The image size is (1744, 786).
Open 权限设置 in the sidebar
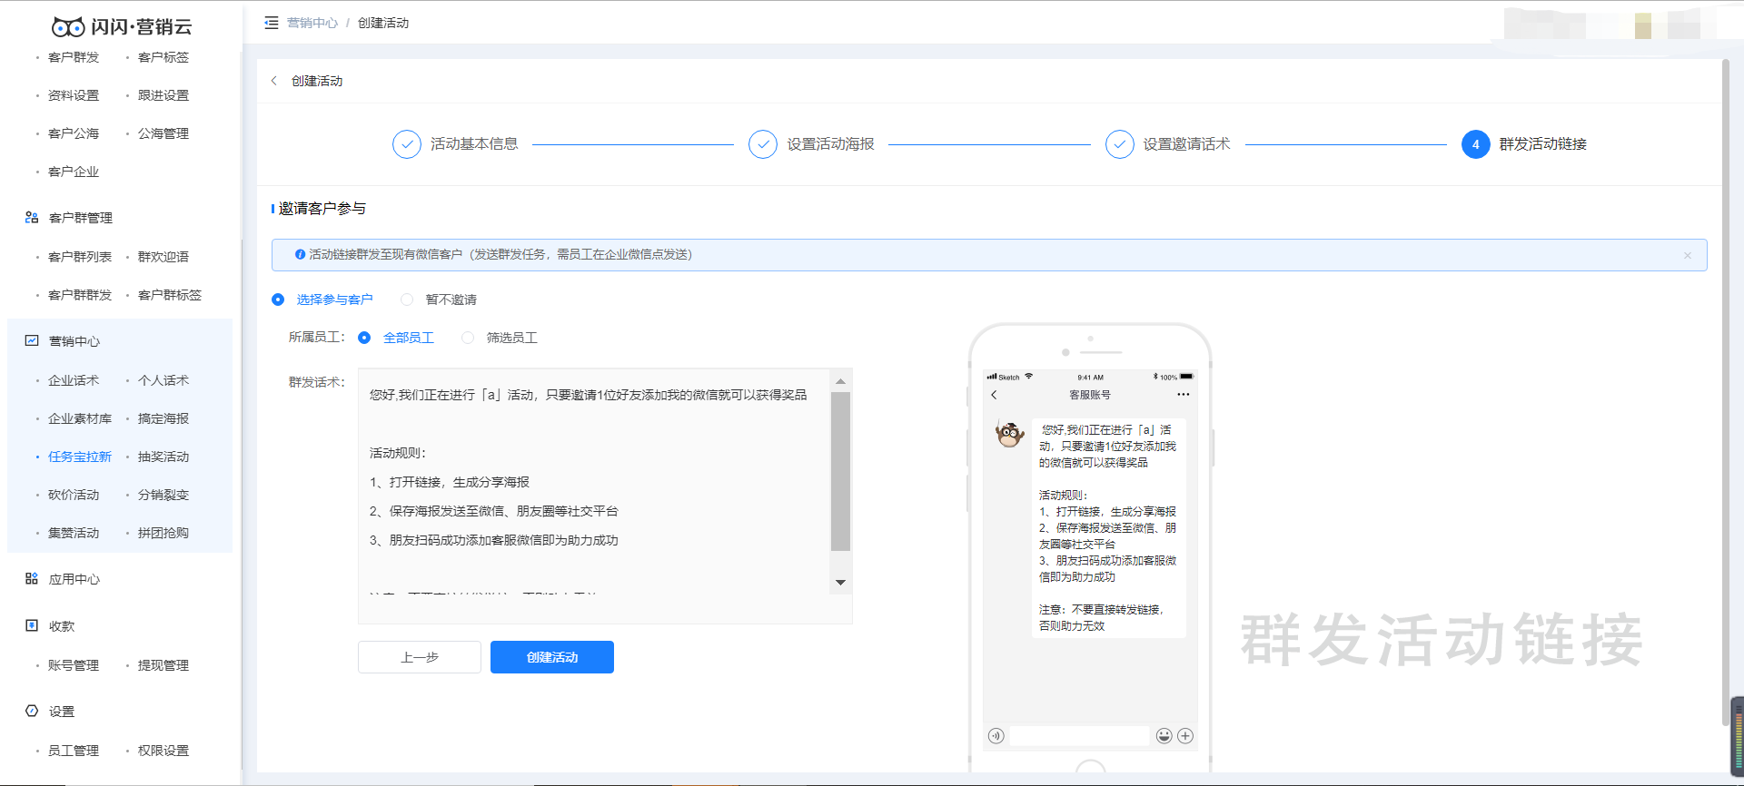pos(163,751)
